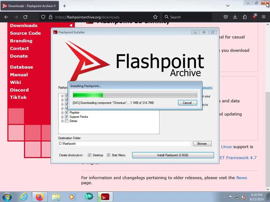Click the muted volume tray icon
270x202 pixels.
(x=243, y=197)
